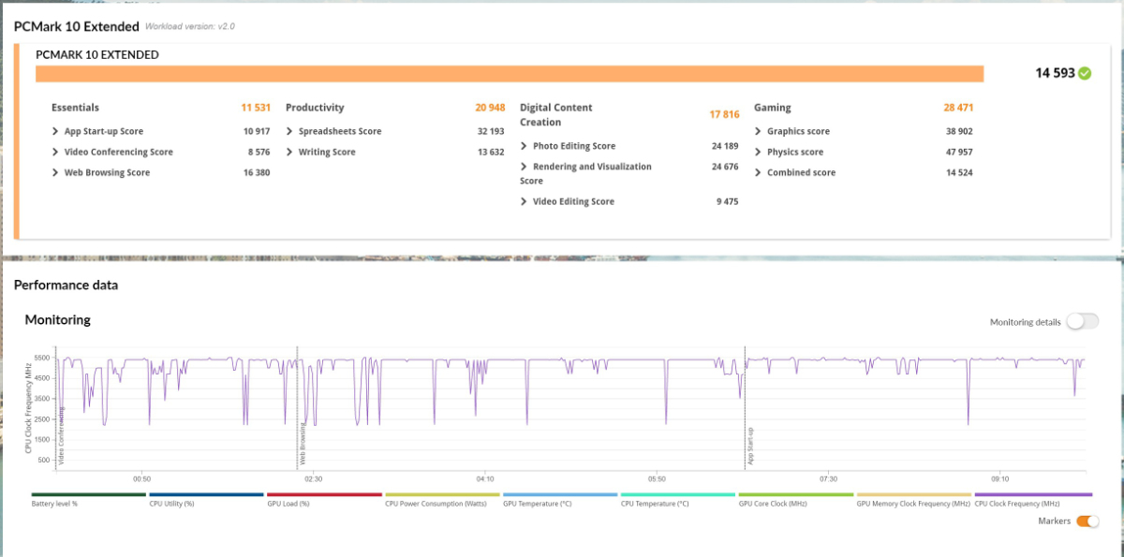Click the green validation checkmark icon

coord(1085,73)
